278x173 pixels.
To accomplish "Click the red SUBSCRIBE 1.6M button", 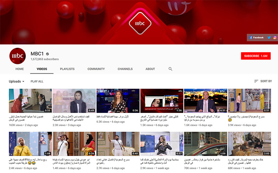I will [x=256, y=56].
